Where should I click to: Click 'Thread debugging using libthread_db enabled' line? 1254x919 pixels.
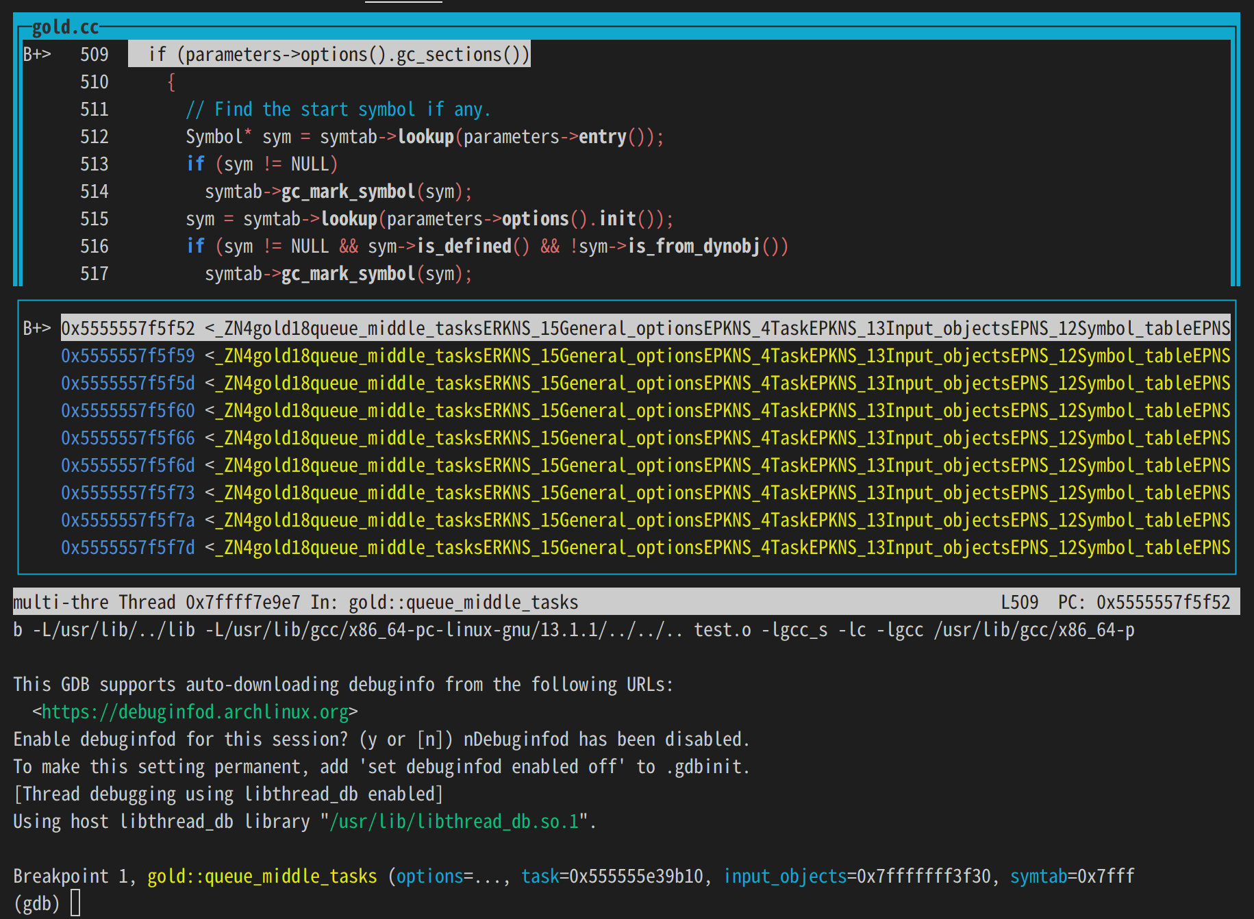[x=229, y=794]
